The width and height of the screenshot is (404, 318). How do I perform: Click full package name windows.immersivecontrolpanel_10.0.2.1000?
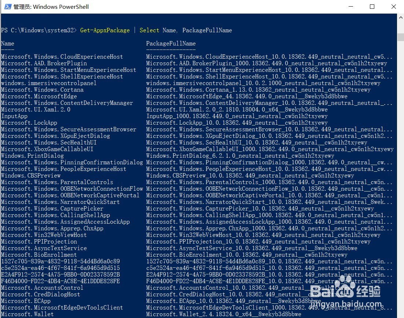pos(263,83)
